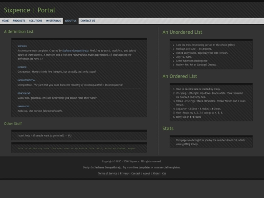Click the 'How to become one' ordered item

pyautogui.click(x=198, y=89)
